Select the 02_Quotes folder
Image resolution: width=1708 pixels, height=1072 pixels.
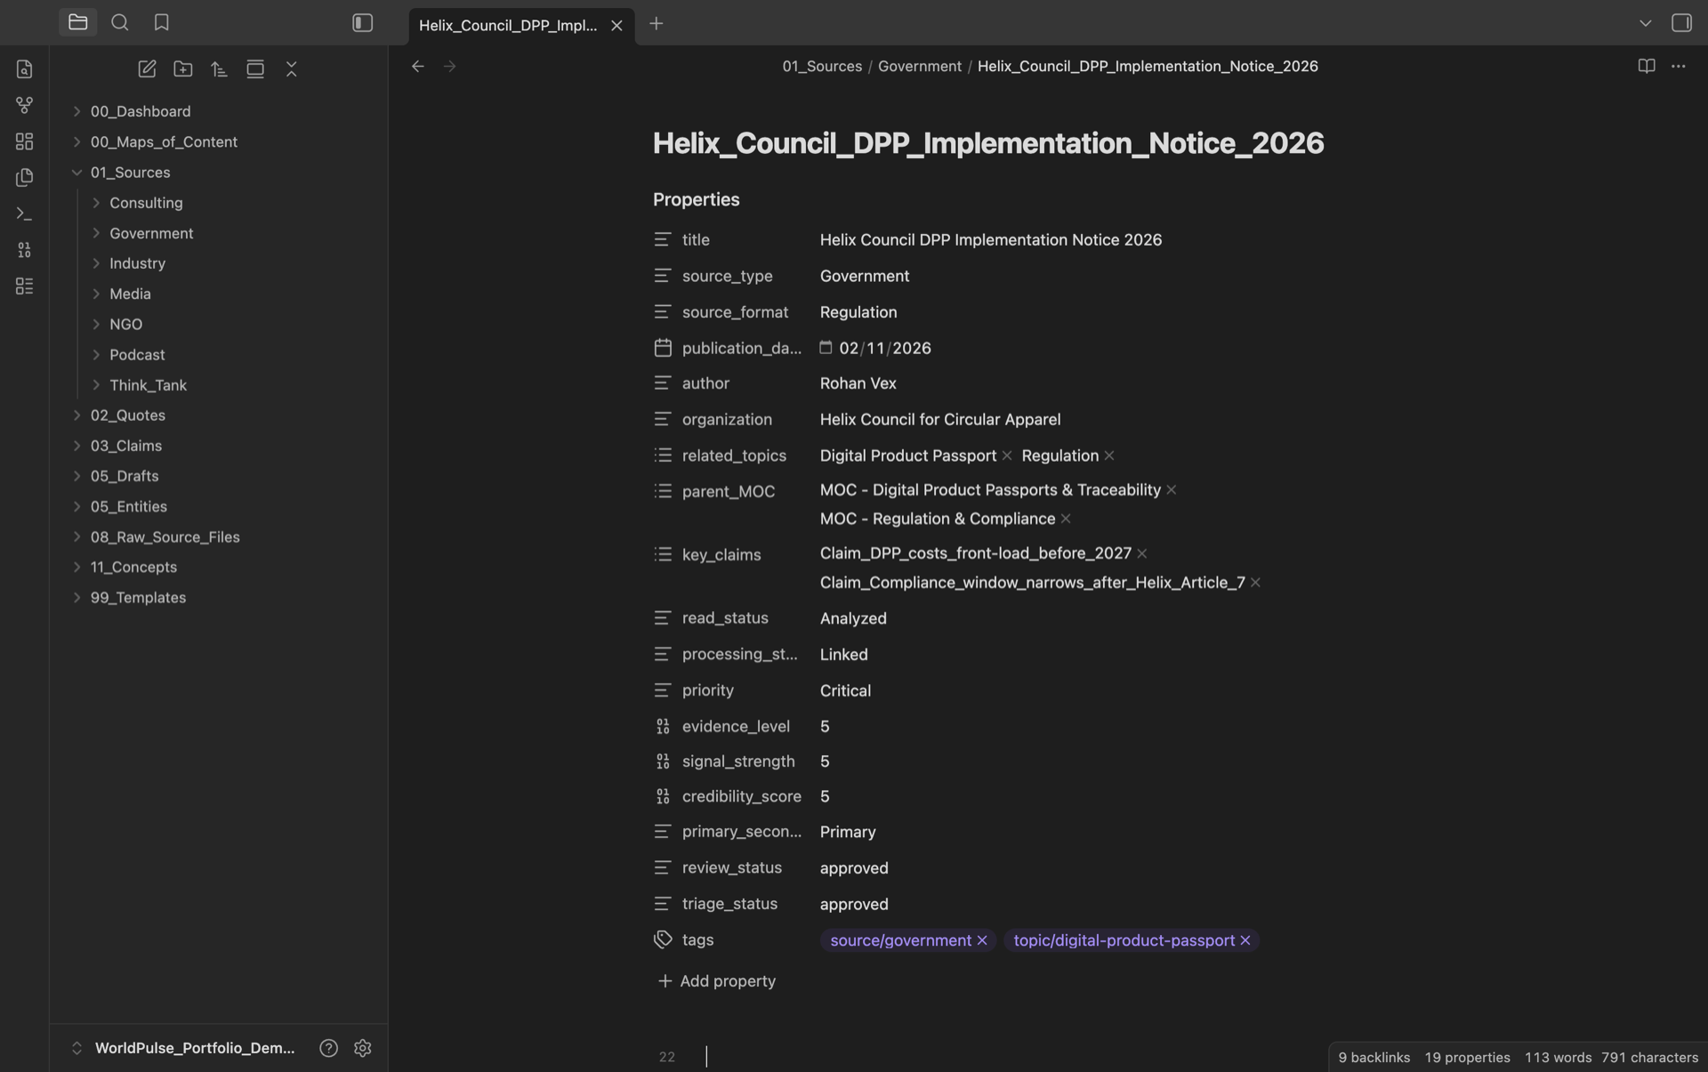coord(127,415)
